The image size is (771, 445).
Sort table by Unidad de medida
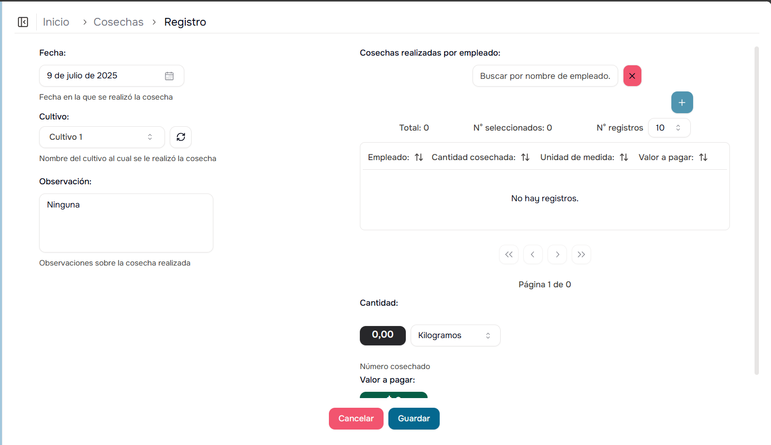click(624, 157)
